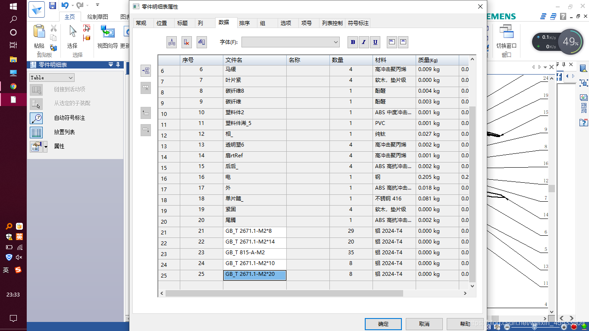Click the 取消 button
The width and height of the screenshot is (589, 331).
424,324
